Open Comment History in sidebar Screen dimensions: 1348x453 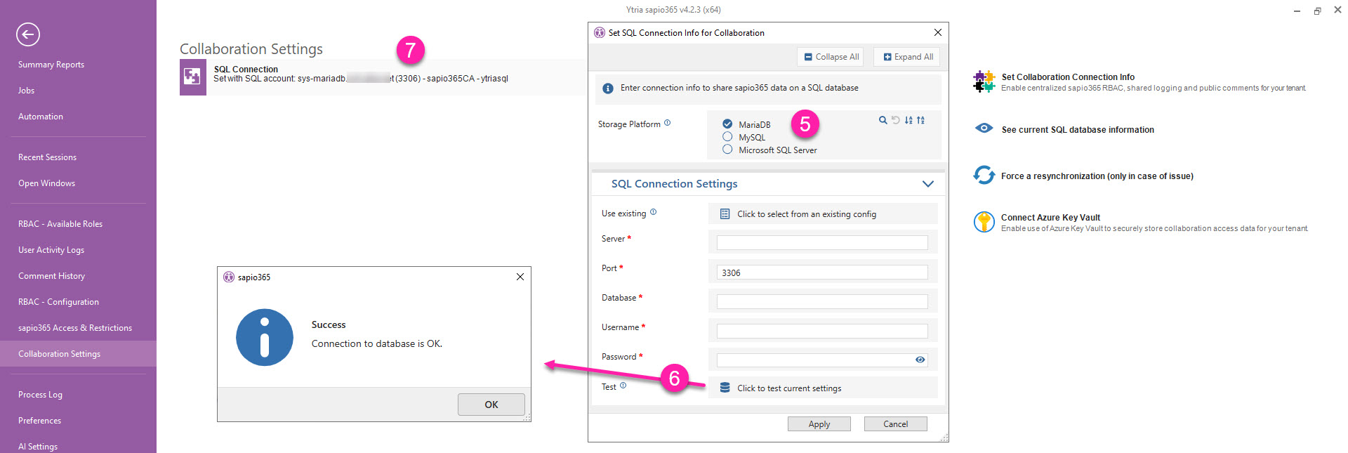coord(51,276)
